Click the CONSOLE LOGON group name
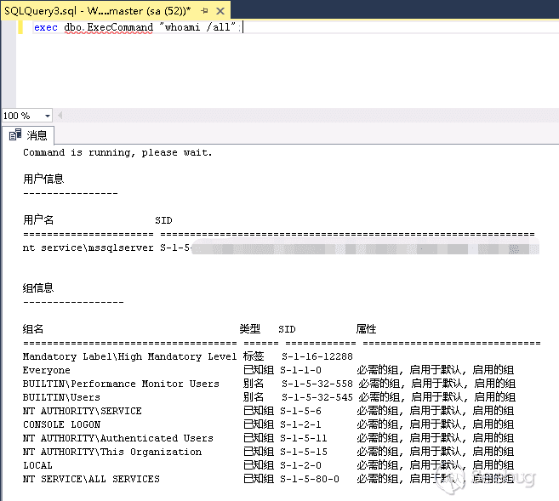The image size is (559, 501). (61, 424)
